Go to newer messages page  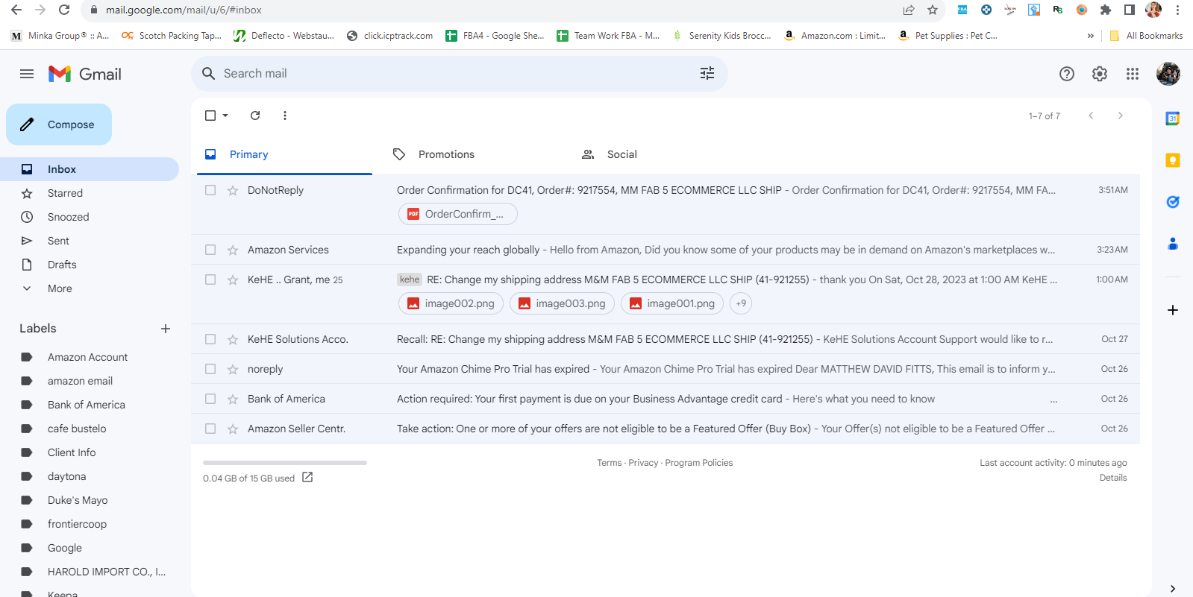1091,116
